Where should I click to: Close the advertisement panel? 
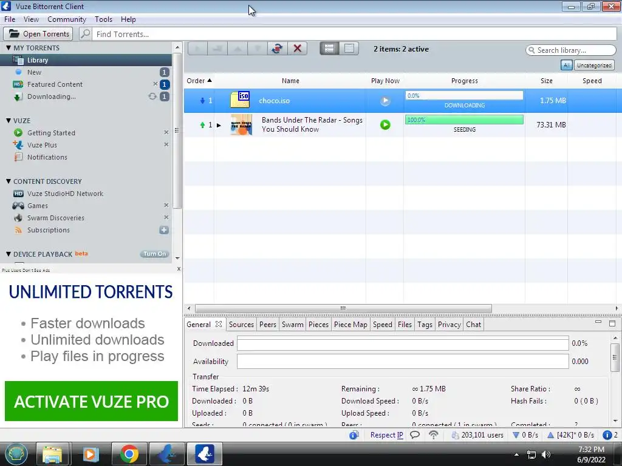point(179,269)
